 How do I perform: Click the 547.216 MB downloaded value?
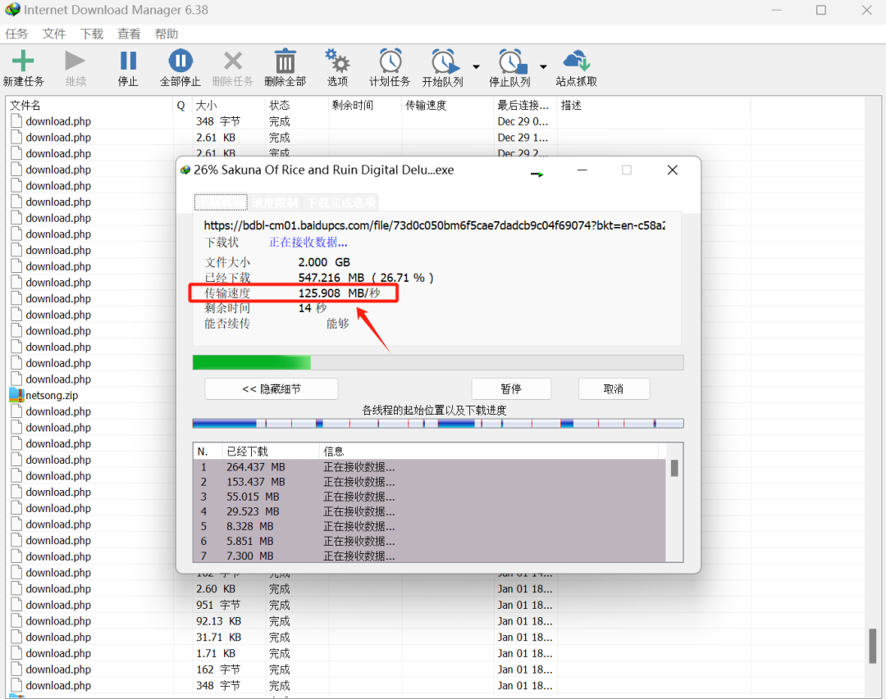tap(331, 278)
